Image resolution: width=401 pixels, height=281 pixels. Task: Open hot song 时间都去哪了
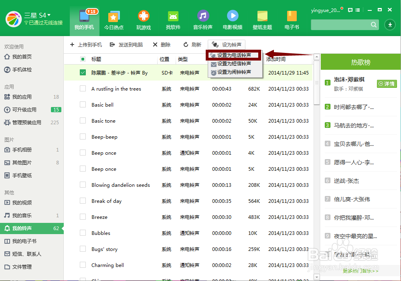pyautogui.click(x=354, y=107)
